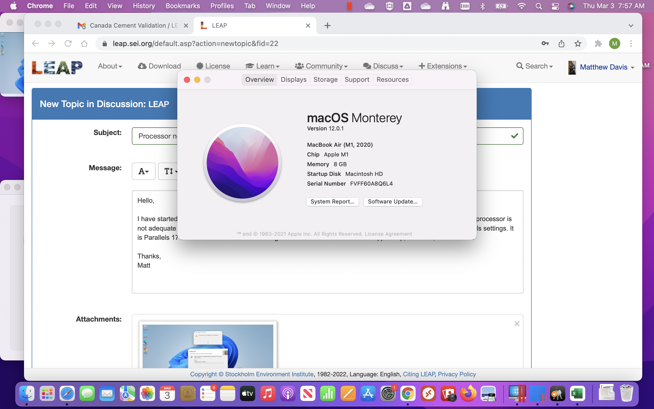Open the Bookmarks menu in menu bar
Image resolution: width=654 pixels, height=409 pixels.
(x=183, y=6)
